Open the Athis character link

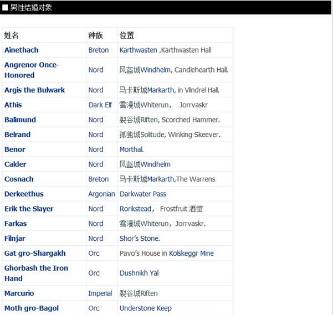13,105
